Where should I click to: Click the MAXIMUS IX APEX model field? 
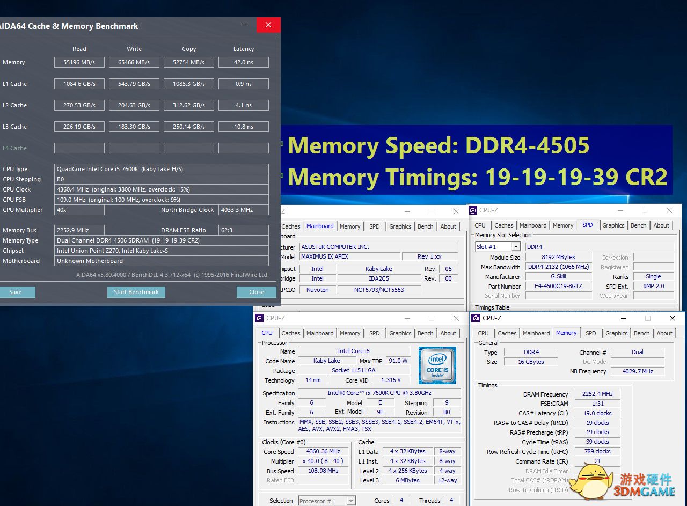[x=349, y=256]
